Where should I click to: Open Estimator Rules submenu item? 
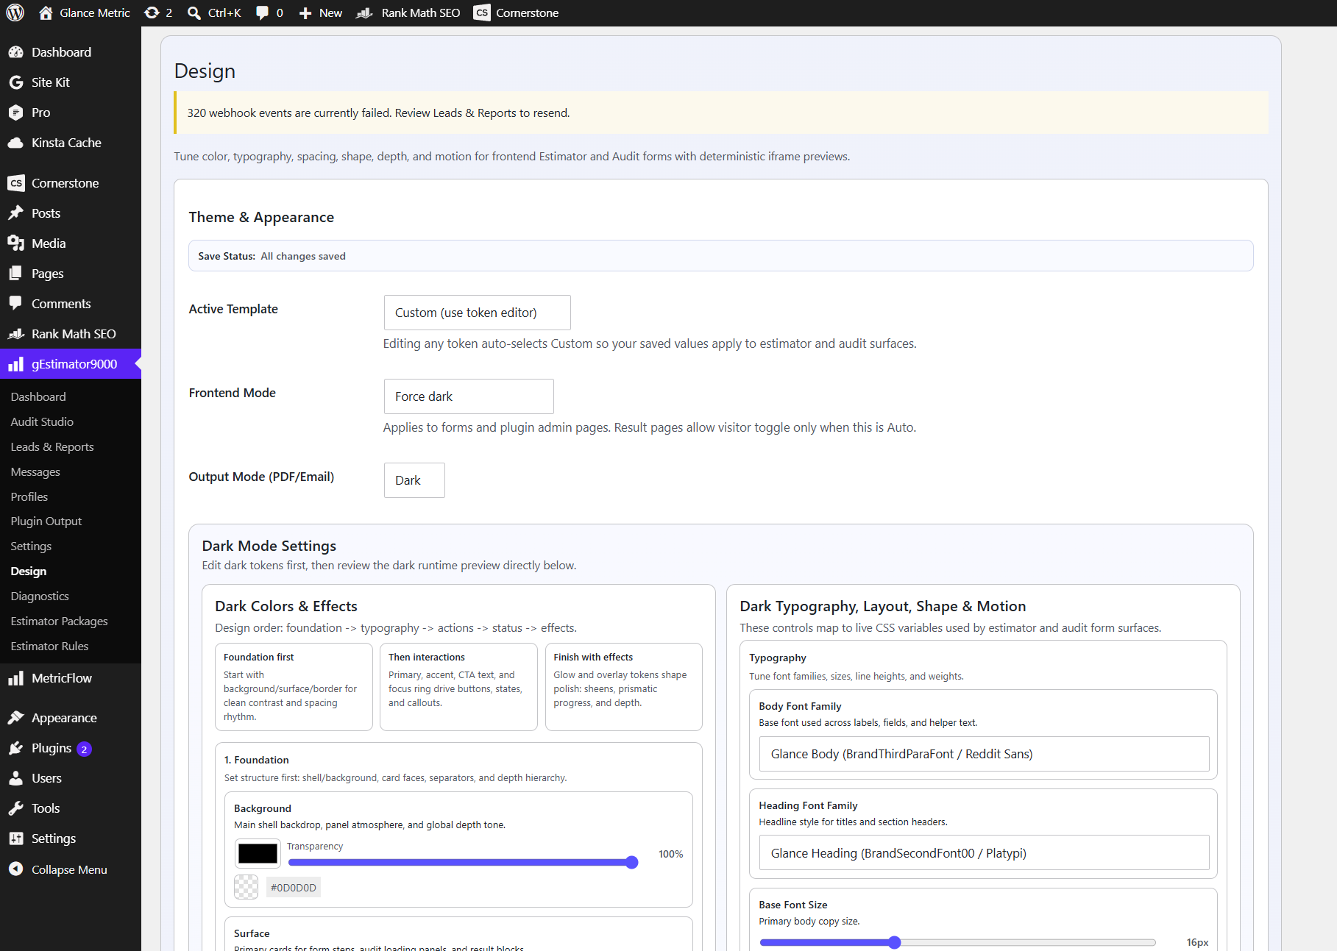pyautogui.click(x=49, y=646)
